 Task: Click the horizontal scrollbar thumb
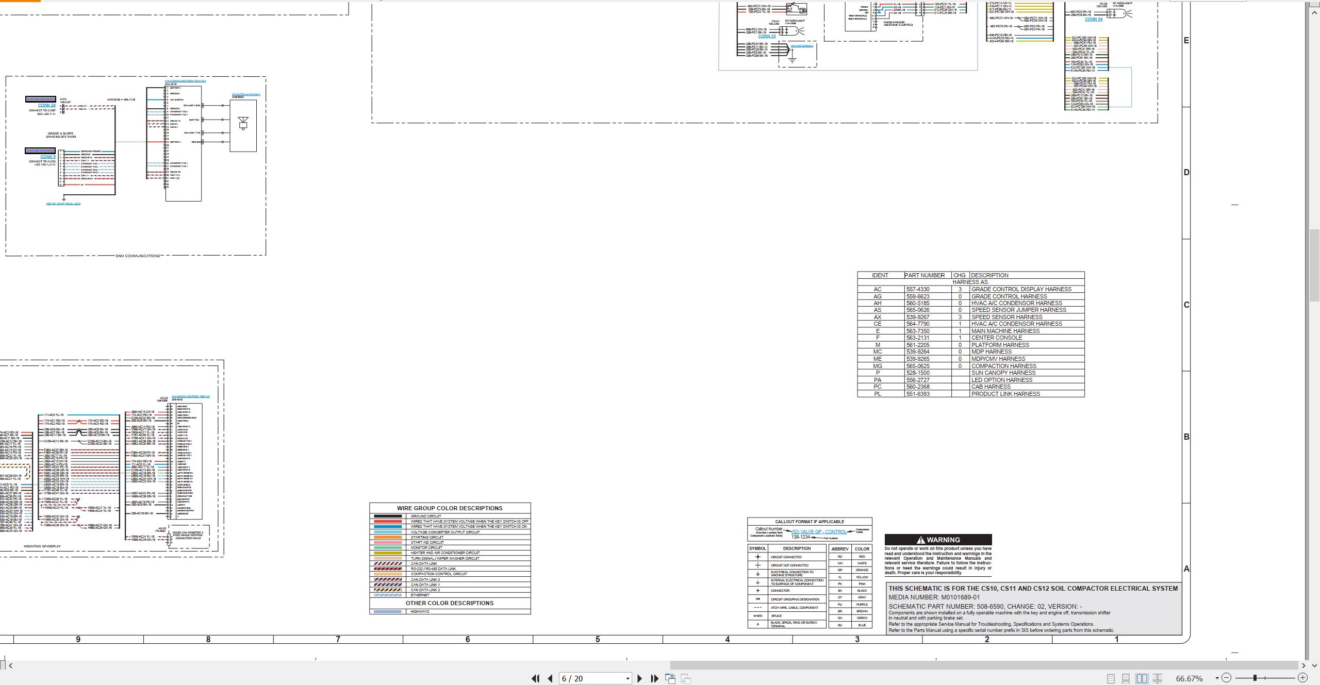coord(984,665)
